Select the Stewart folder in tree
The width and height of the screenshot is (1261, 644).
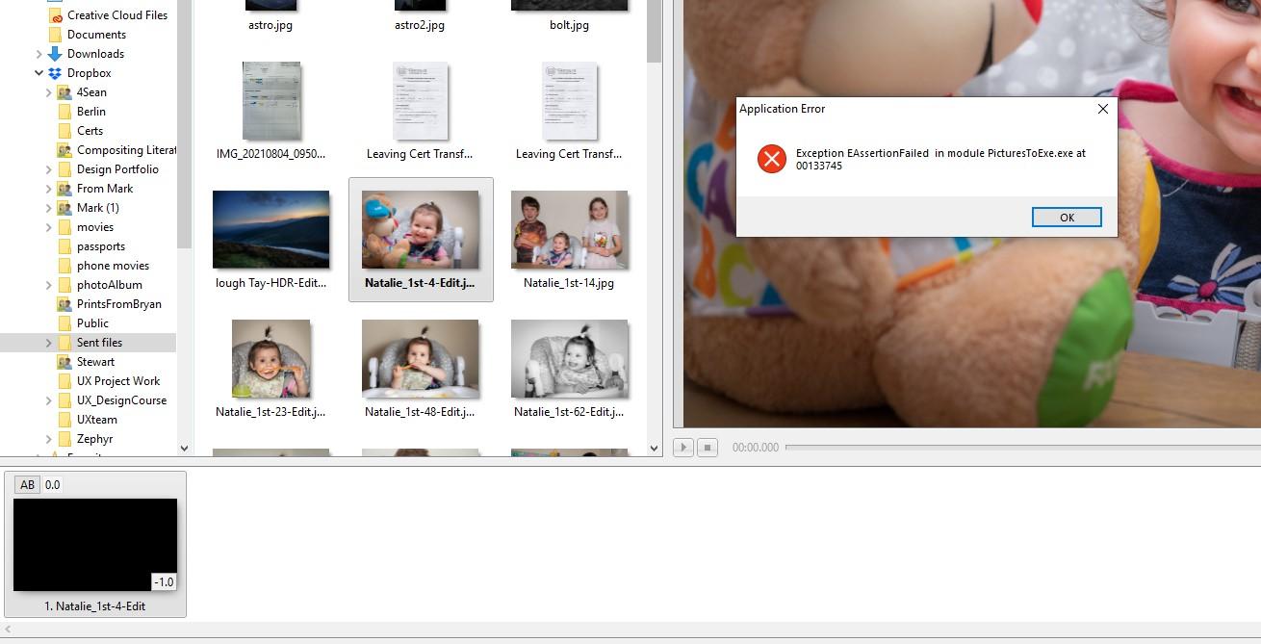tap(95, 362)
